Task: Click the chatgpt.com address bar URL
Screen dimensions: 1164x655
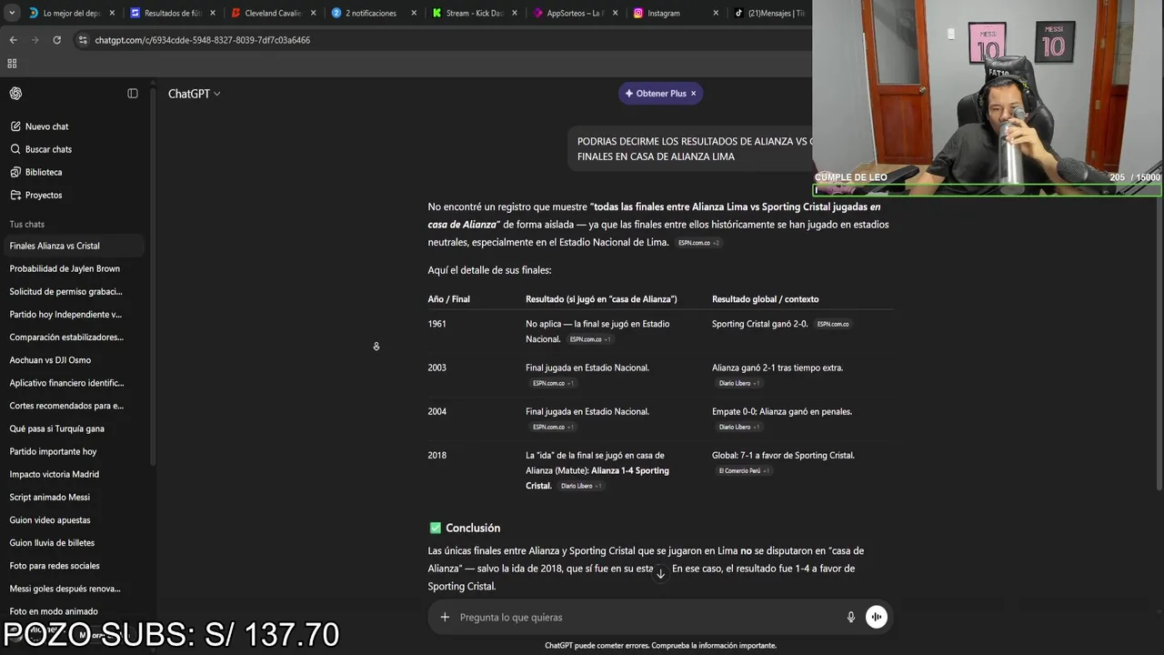Action: (202, 40)
